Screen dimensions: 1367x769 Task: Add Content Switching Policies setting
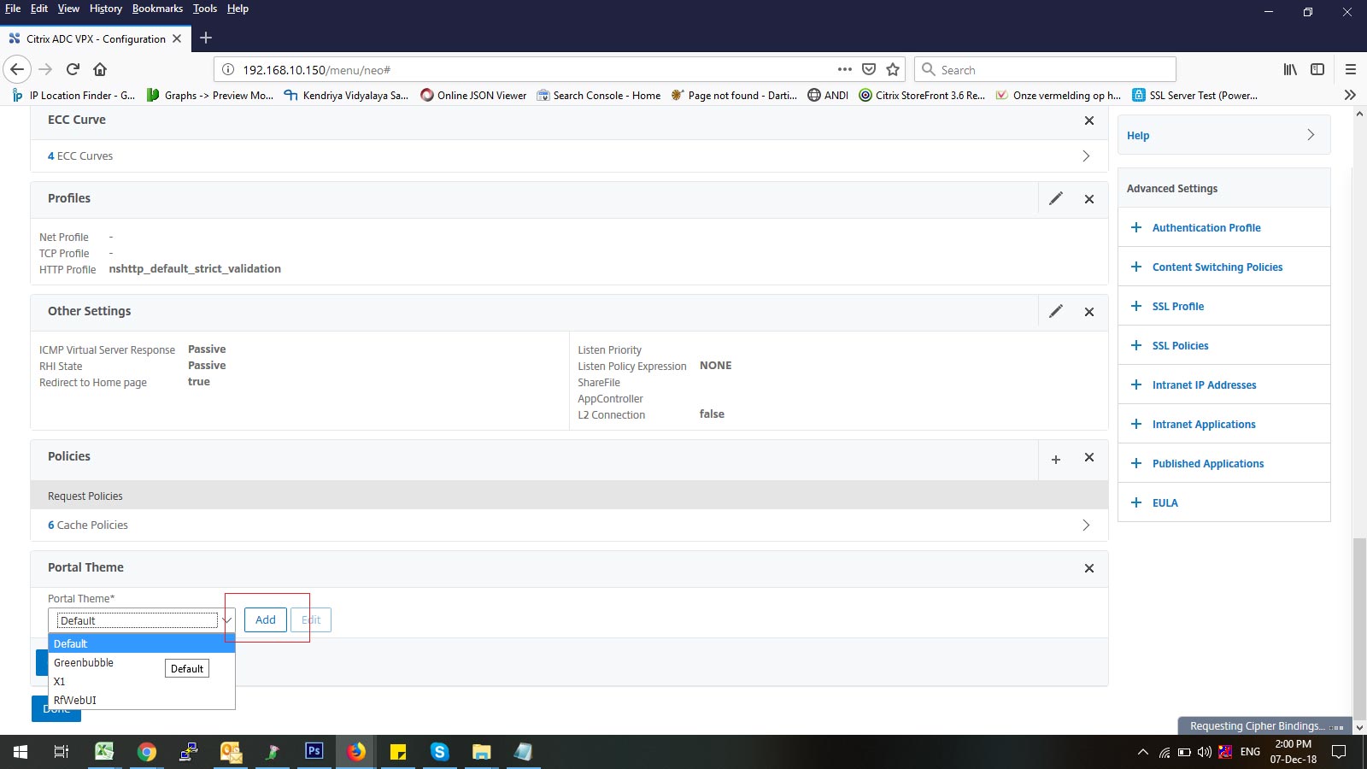1136,267
